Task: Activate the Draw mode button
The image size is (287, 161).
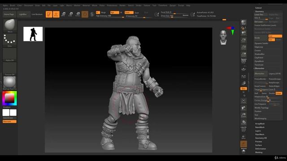Action: pyautogui.click(x=56, y=14)
